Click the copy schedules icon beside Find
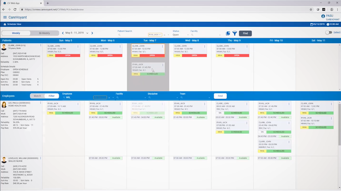 point(228,33)
